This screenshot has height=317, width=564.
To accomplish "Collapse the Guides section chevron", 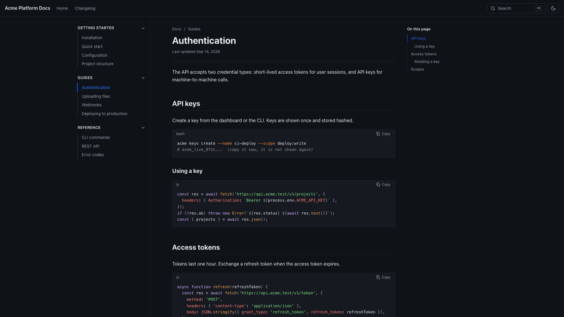I will coord(143,78).
